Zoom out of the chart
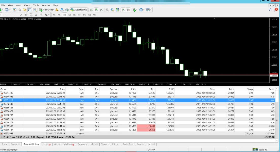 (112, 10)
